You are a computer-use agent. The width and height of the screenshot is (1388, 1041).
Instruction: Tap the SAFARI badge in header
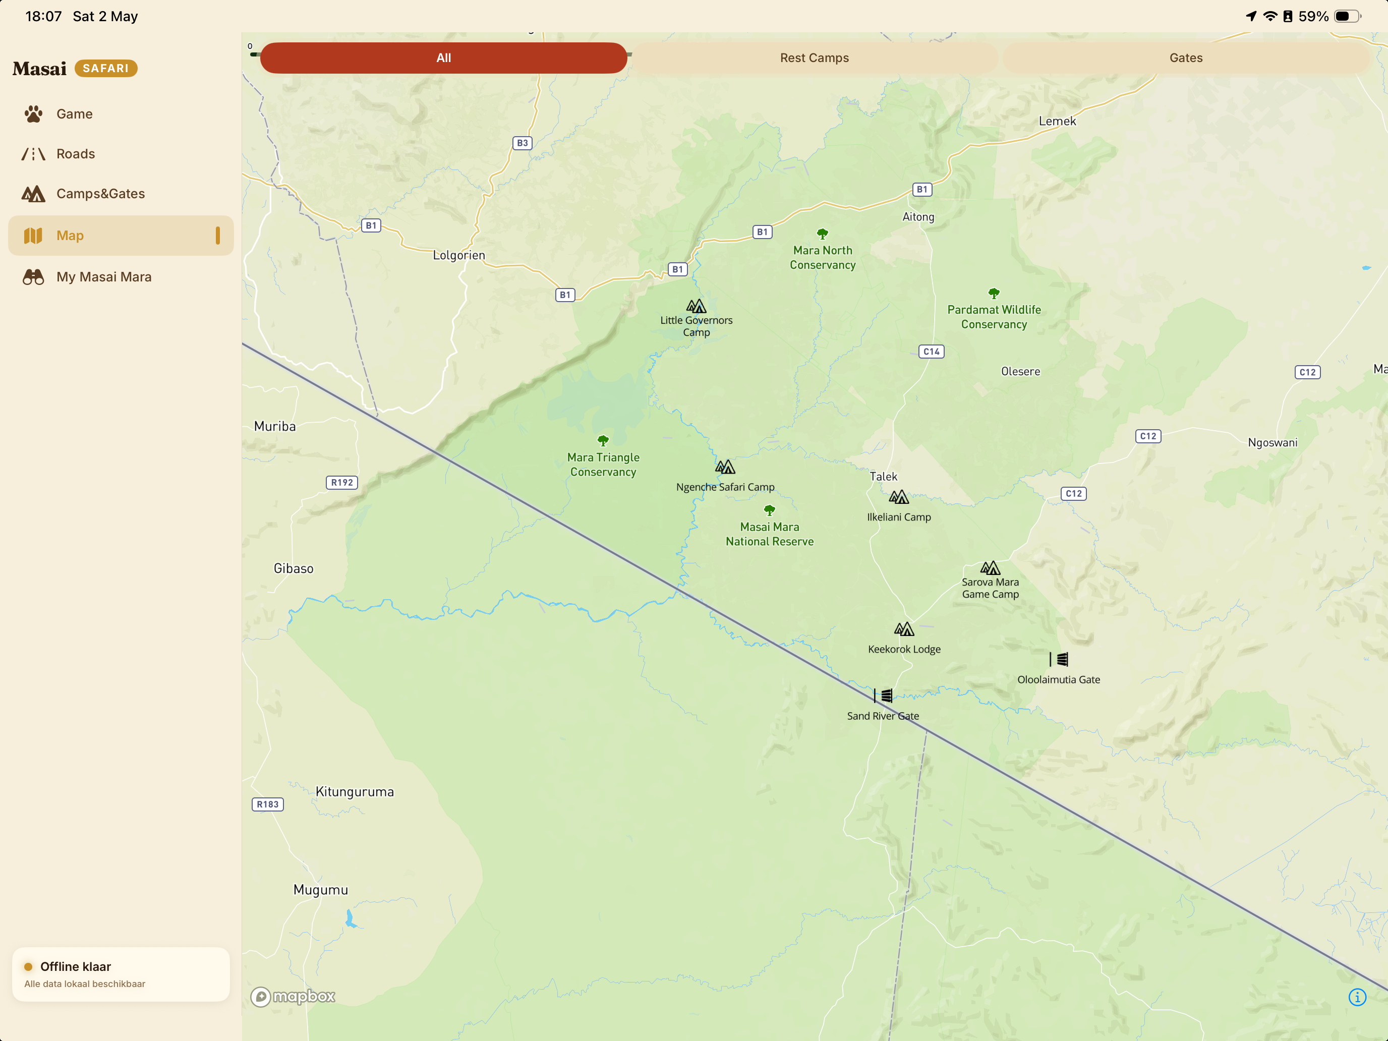(x=106, y=69)
